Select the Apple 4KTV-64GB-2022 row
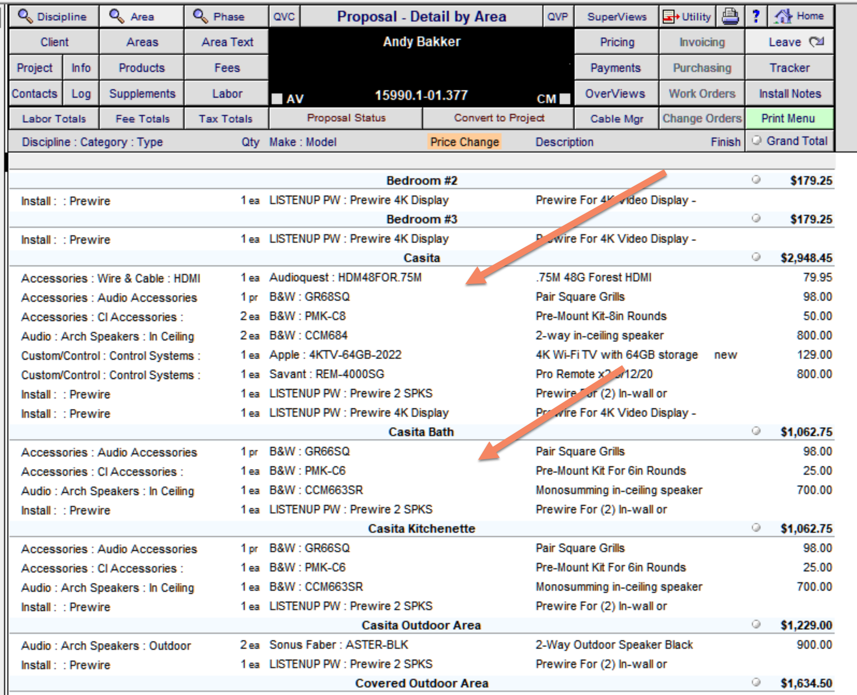The height and width of the screenshot is (695, 857). tap(422, 355)
